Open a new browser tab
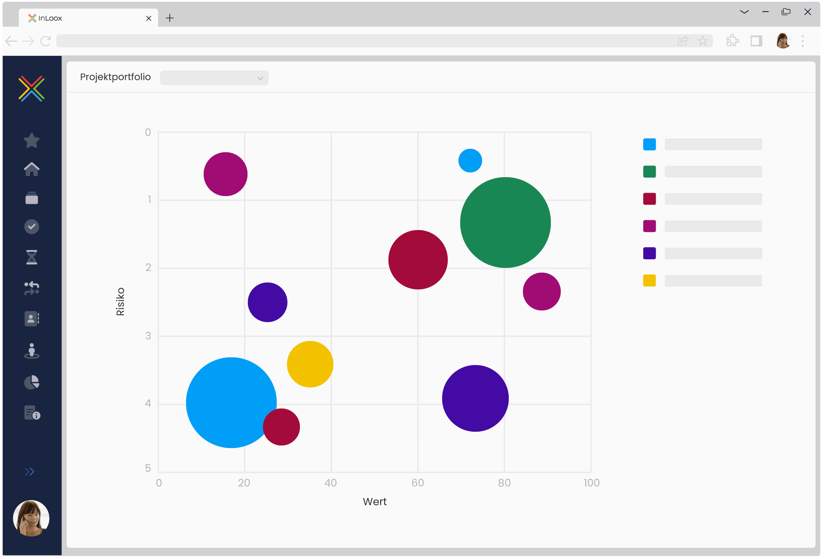Screen dimensions: 825x559 (170, 18)
